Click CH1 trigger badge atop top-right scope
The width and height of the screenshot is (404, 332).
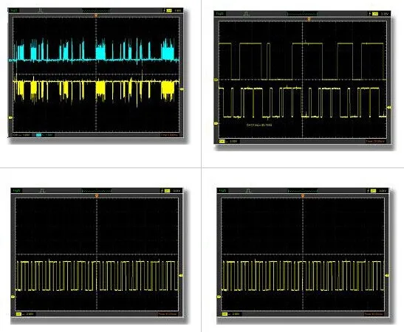(375, 13)
